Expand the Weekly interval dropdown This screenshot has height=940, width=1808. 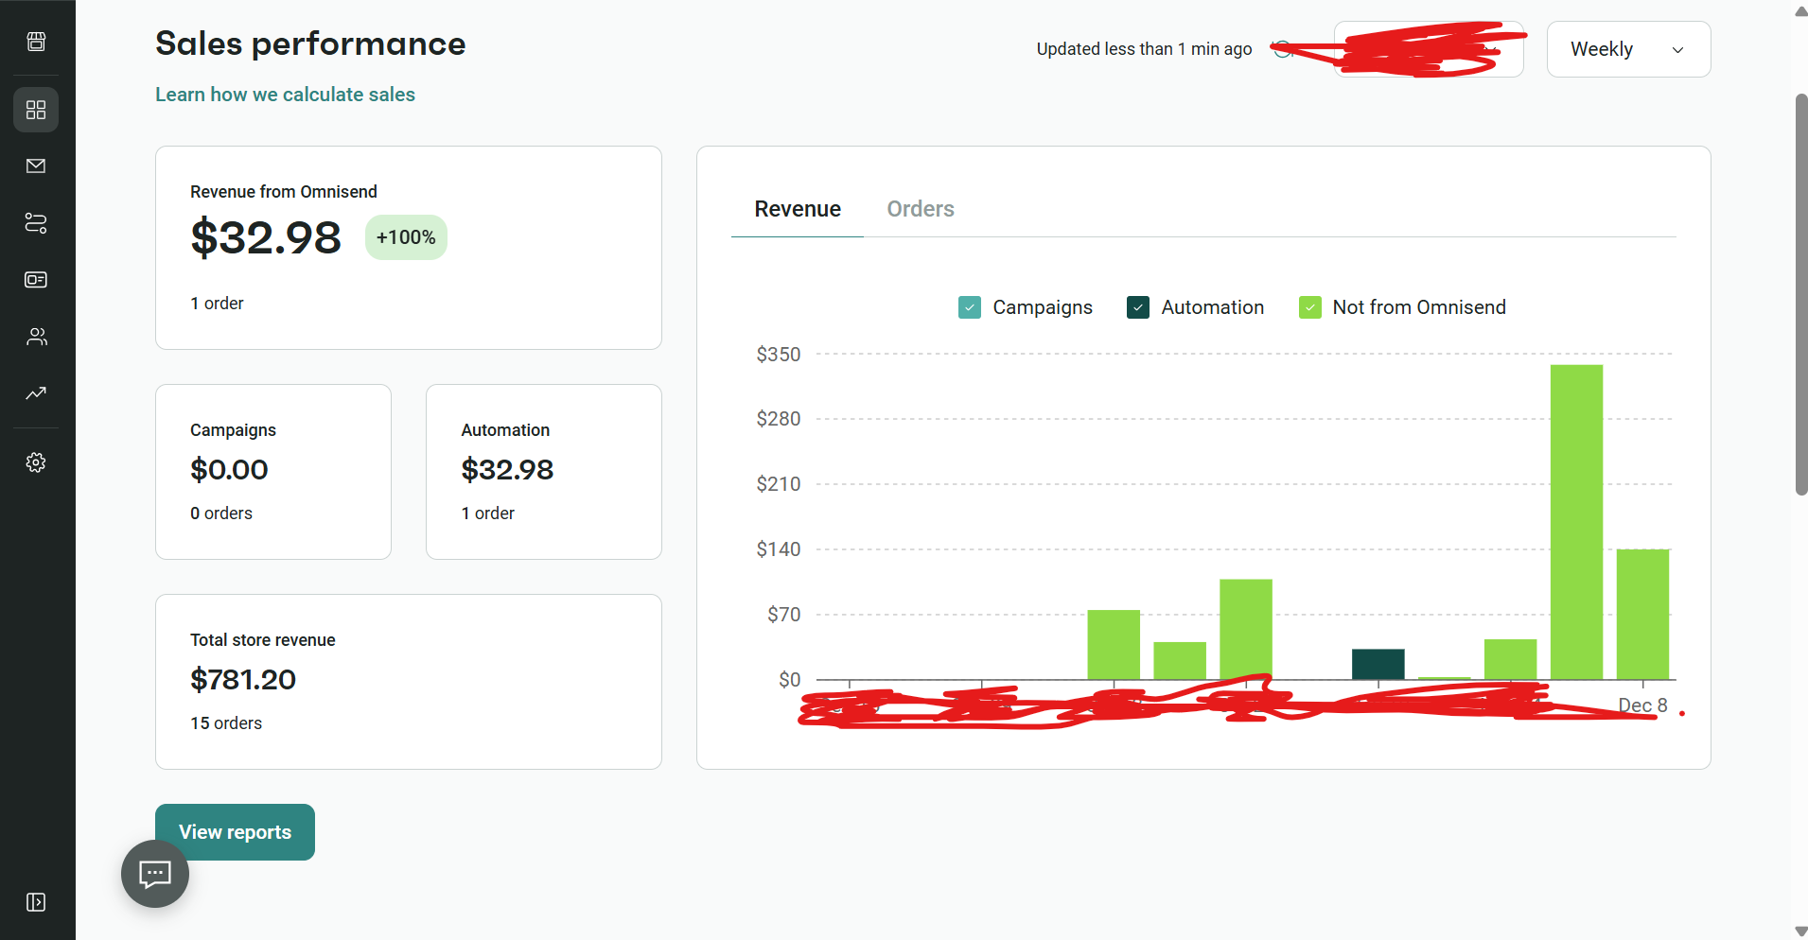[1627, 49]
